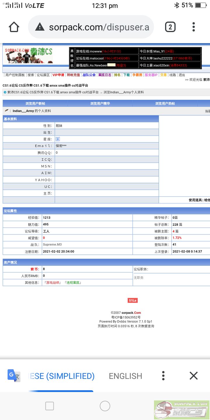Viewport: 210px width, 420px height.
Task: Click the 游戏战绩 link
Action: (x=53, y=283)
